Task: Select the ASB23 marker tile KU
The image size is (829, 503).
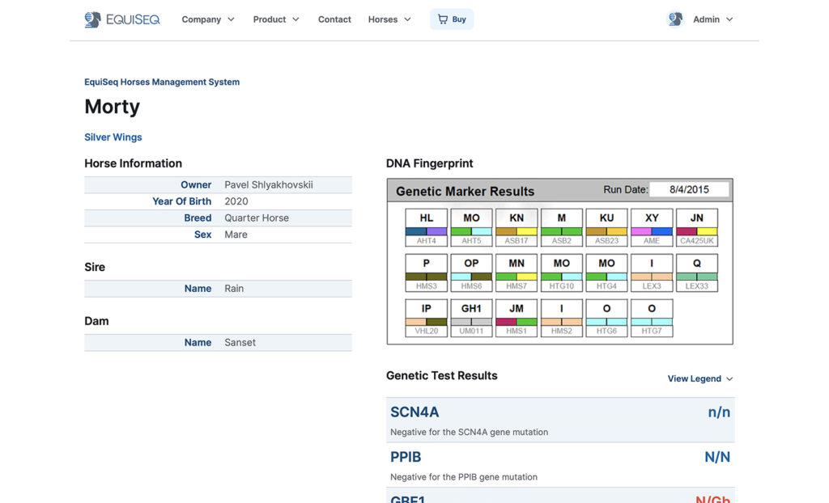Action: point(606,228)
